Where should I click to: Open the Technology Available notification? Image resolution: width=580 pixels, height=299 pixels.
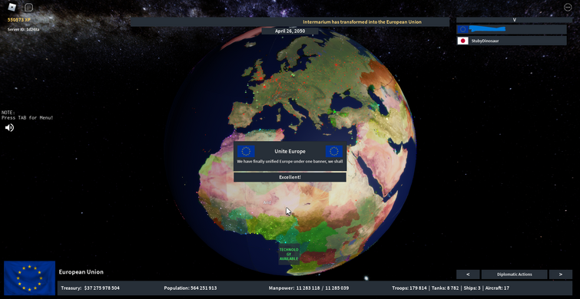289,255
